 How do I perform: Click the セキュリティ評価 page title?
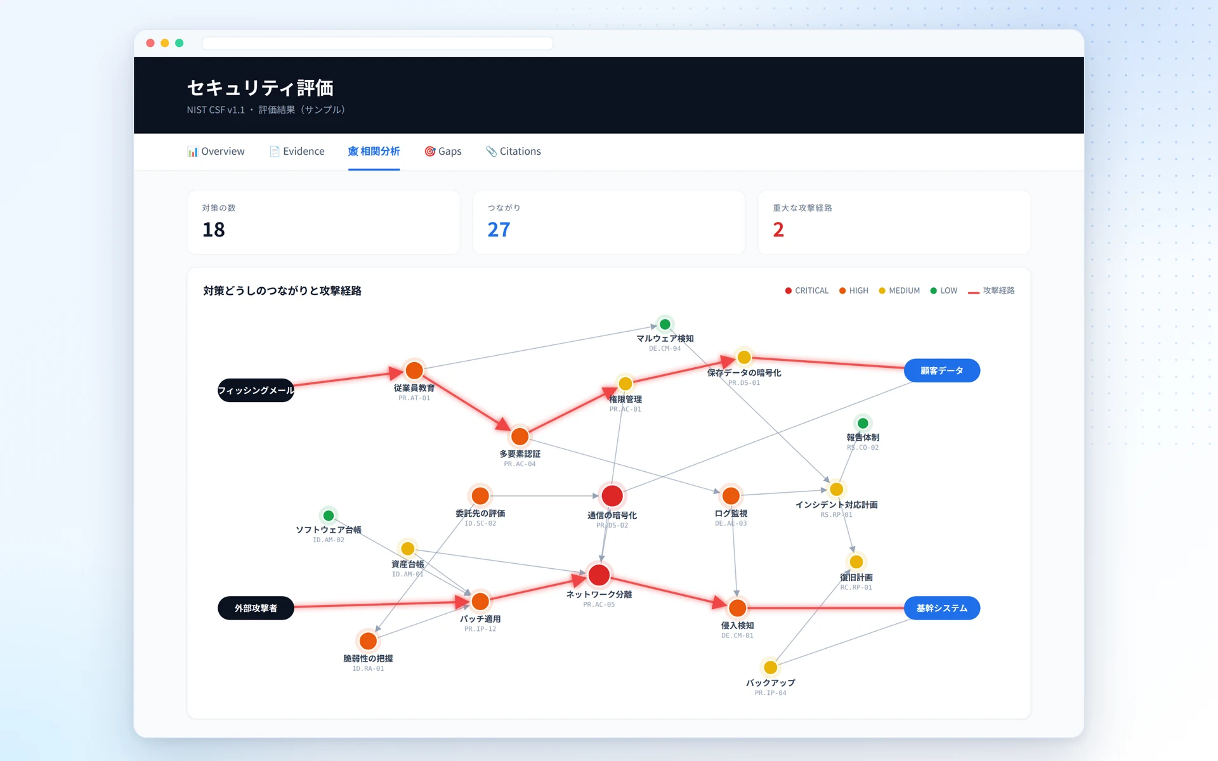click(x=260, y=88)
